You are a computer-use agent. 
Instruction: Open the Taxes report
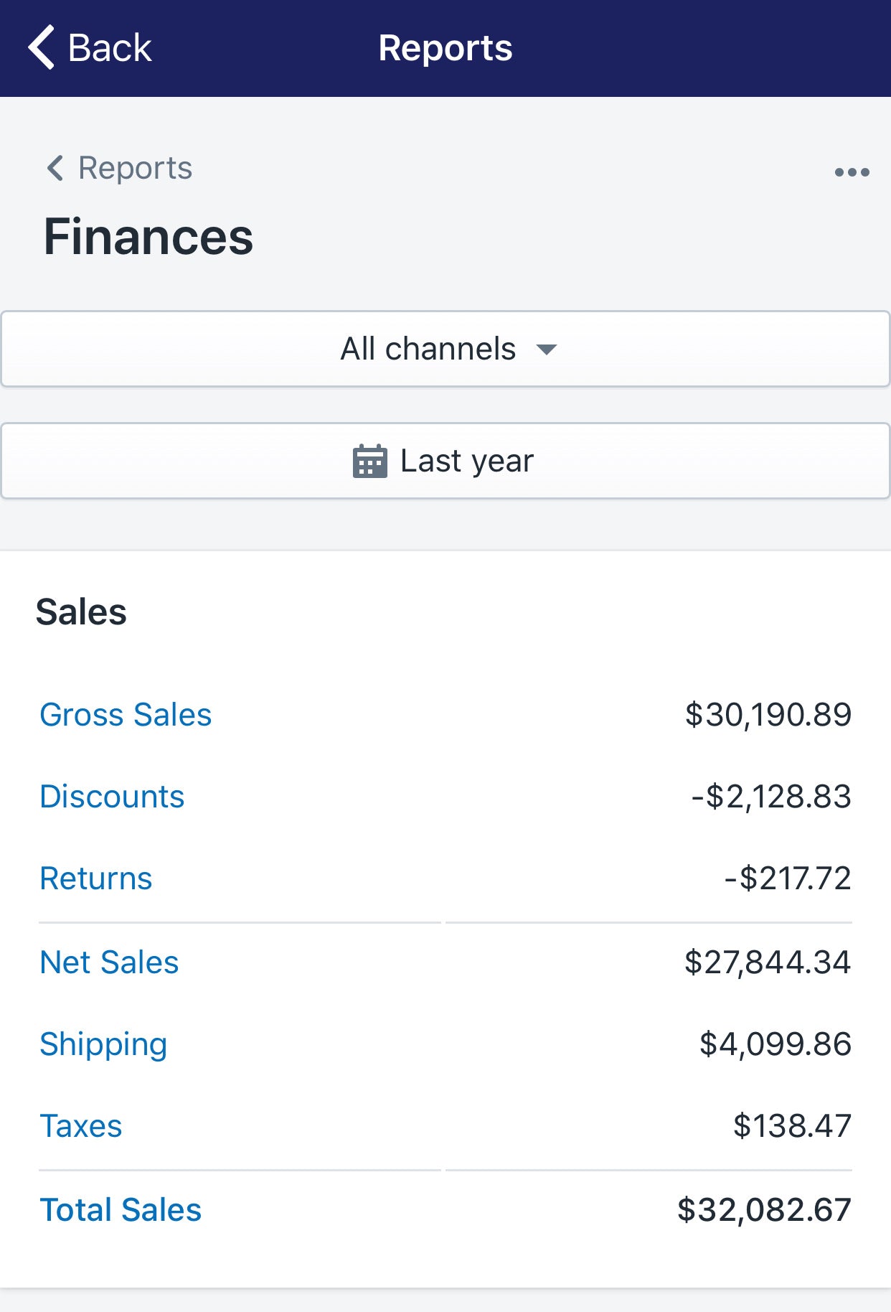[x=81, y=1126]
